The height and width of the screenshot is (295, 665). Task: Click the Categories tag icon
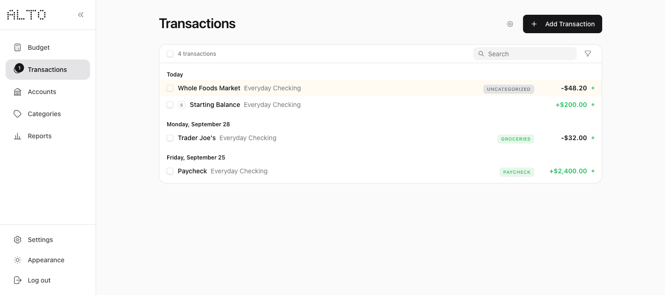click(18, 114)
